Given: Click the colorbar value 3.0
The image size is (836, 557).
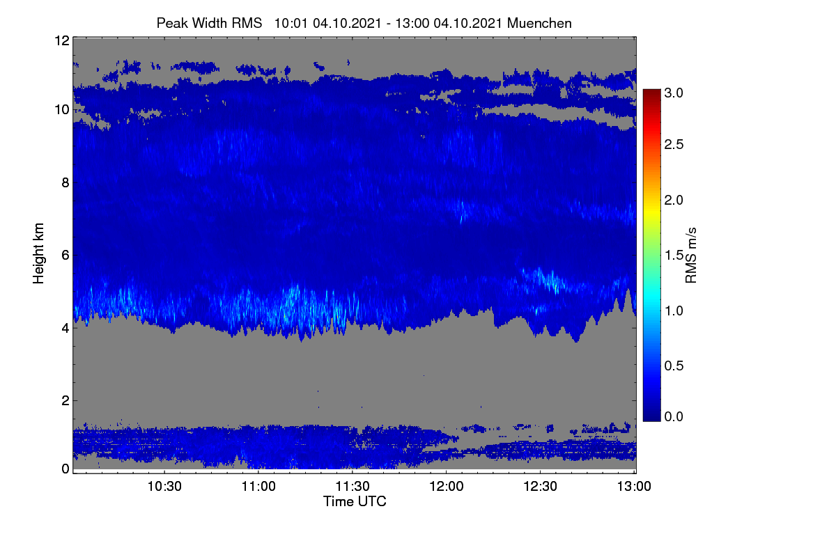Looking at the screenshot, I should click(x=673, y=92).
